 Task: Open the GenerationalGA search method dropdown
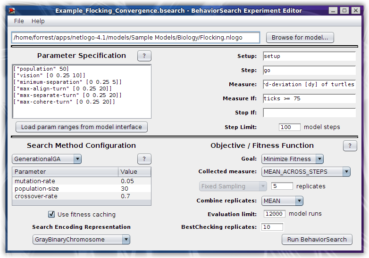click(46, 159)
